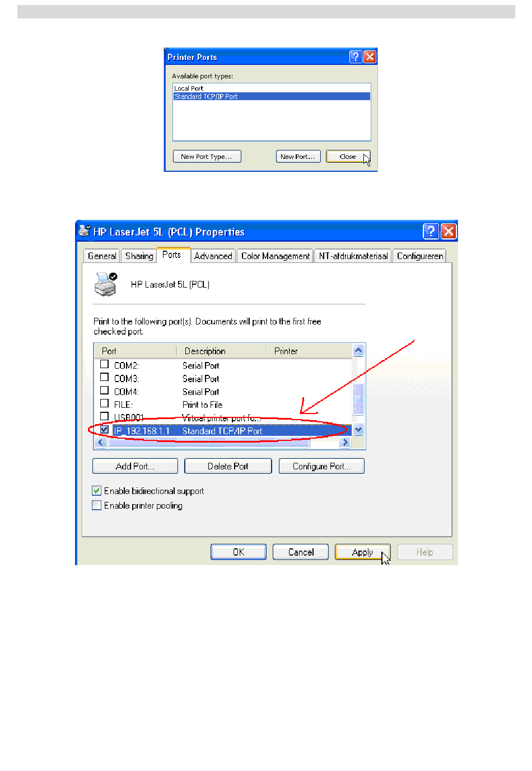532x771 pixels.
Task: Check the COM2: port checkbox
Action: (x=104, y=364)
